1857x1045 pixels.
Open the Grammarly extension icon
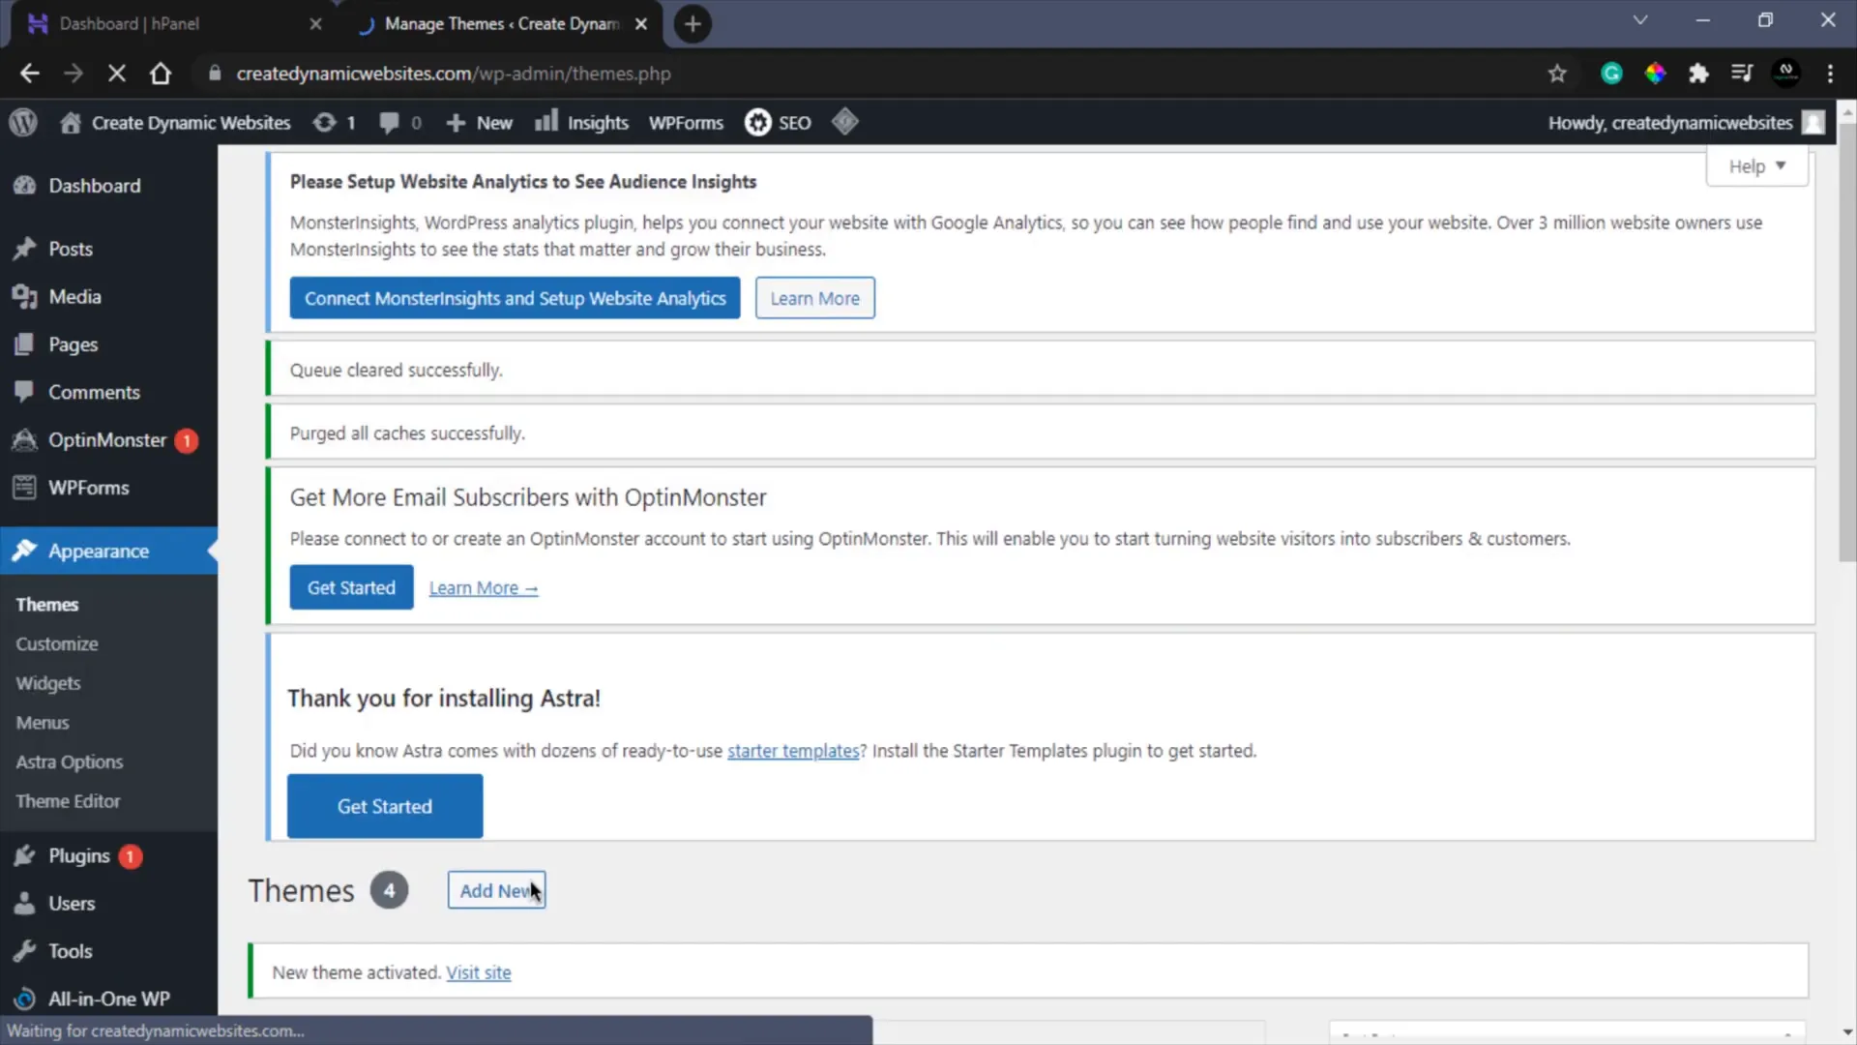(1611, 74)
